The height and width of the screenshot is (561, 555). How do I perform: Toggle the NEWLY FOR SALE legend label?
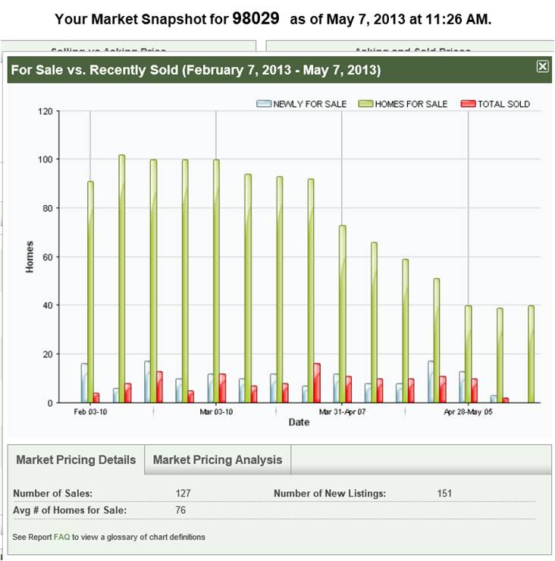click(309, 104)
